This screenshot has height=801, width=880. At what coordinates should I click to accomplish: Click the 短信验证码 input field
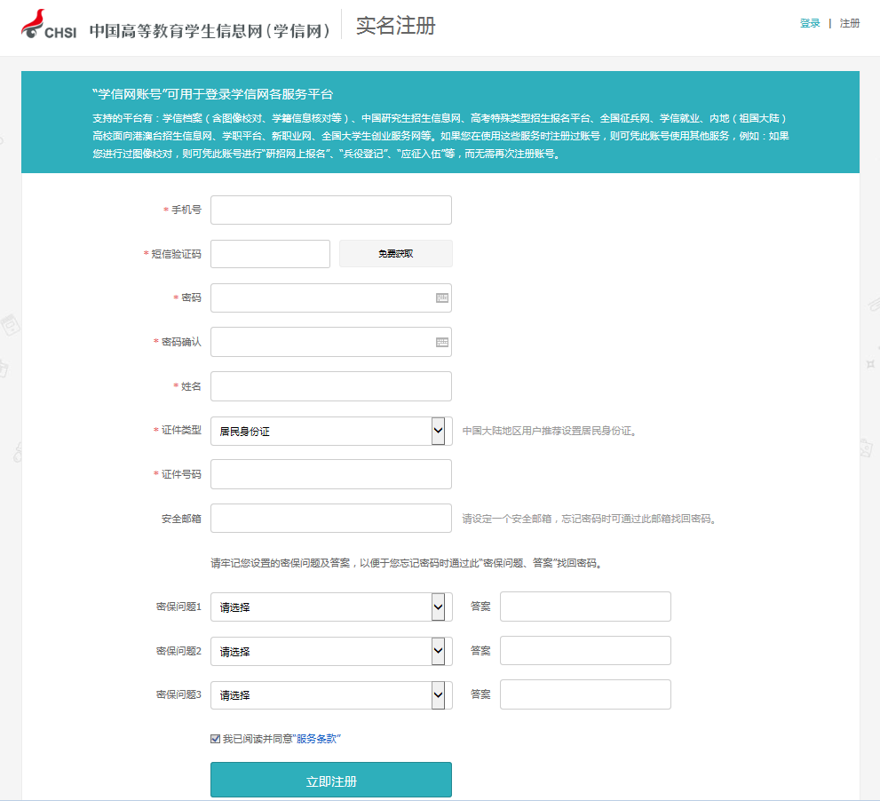click(270, 254)
